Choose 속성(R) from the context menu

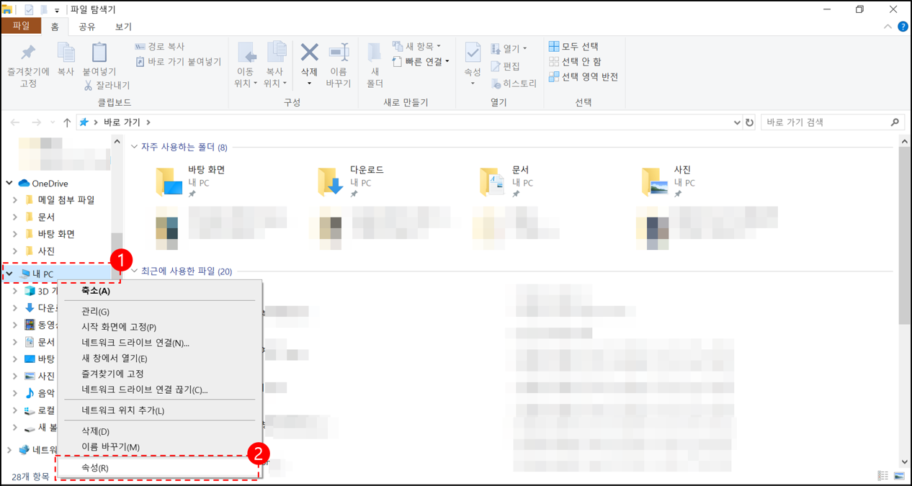tap(94, 467)
